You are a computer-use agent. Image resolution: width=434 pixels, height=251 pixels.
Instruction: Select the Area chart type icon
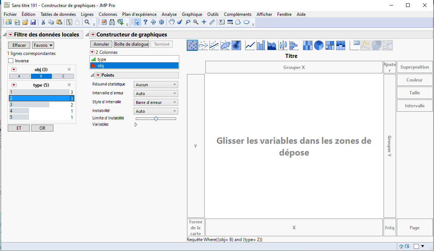click(272, 45)
